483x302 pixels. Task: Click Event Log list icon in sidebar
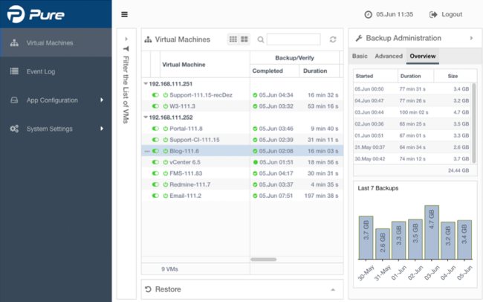click(x=14, y=71)
